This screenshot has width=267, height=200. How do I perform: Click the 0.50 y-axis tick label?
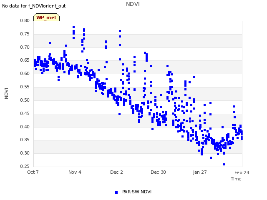click(x=25, y=100)
